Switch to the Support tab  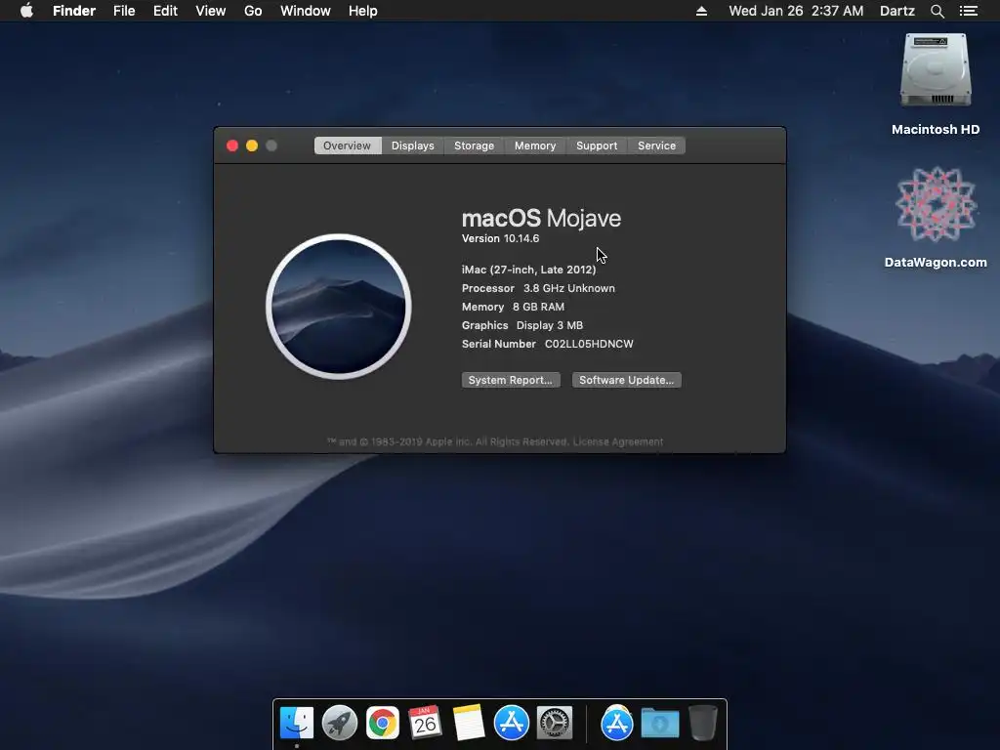[x=597, y=146]
